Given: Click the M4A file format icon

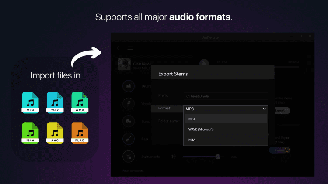Looking at the screenshot, I should point(30,133).
